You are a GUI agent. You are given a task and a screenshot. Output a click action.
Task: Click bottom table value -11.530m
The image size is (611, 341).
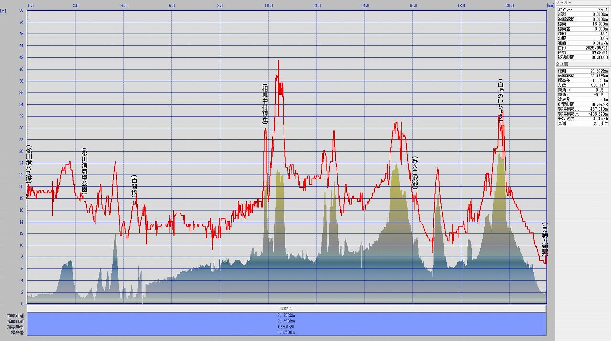[286, 332]
